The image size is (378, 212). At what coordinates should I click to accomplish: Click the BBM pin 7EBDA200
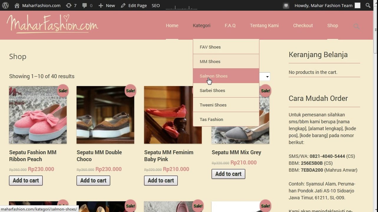tap(312, 170)
